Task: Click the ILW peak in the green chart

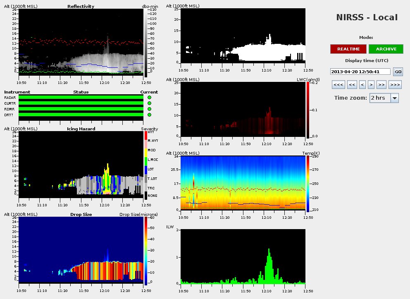Action: pyautogui.click(x=269, y=250)
